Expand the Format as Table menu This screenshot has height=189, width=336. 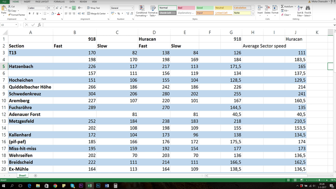152,11
